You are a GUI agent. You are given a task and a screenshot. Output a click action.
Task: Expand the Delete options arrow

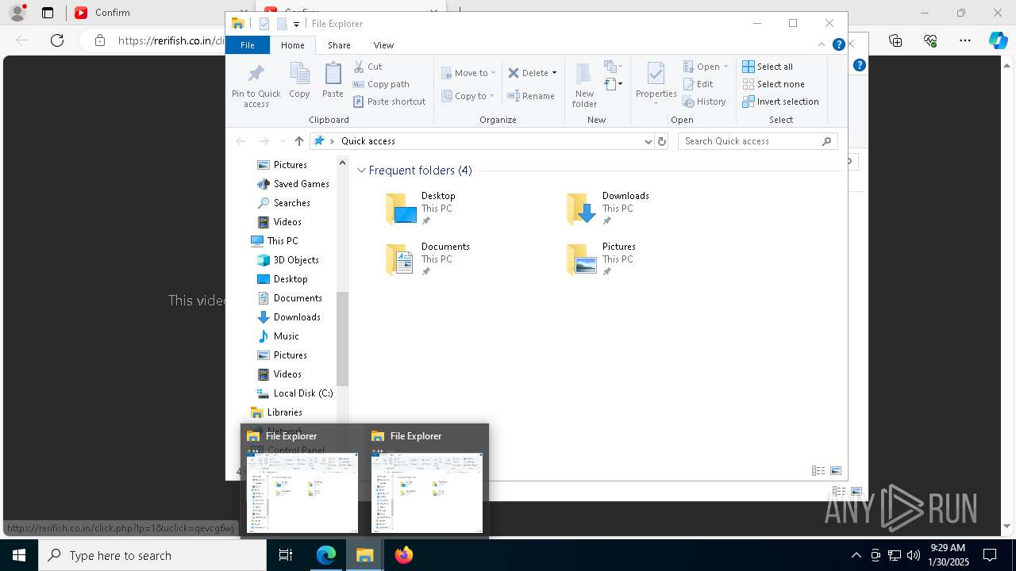tap(554, 73)
